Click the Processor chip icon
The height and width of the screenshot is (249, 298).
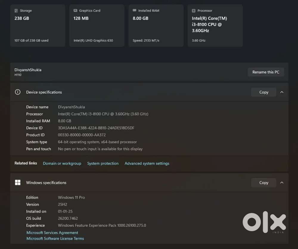tap(194, 11)
